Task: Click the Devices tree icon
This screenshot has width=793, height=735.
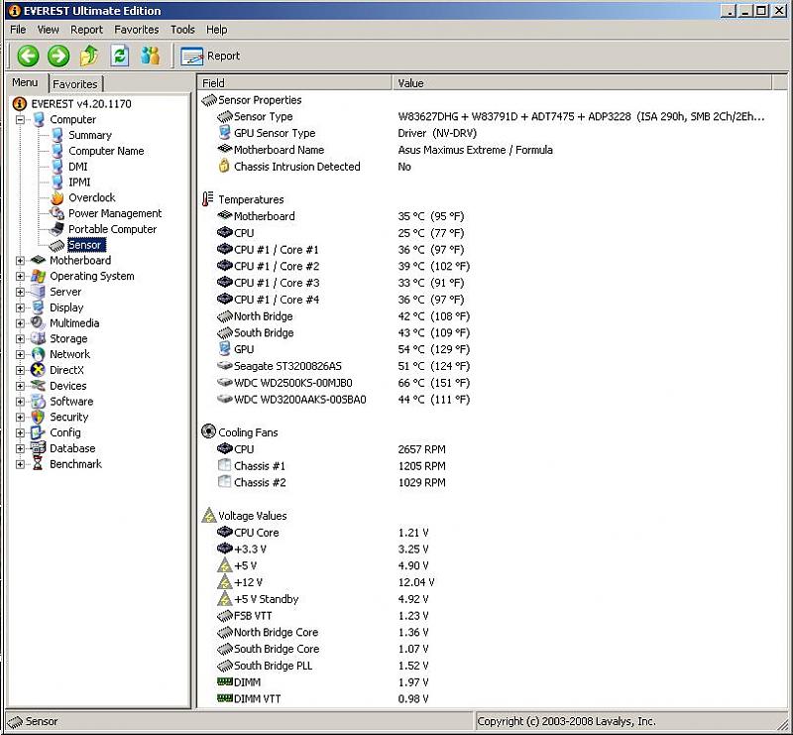Action: tap(38, 386)
